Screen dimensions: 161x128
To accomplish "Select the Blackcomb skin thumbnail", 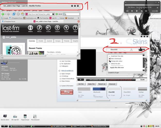I will point(99,89).
